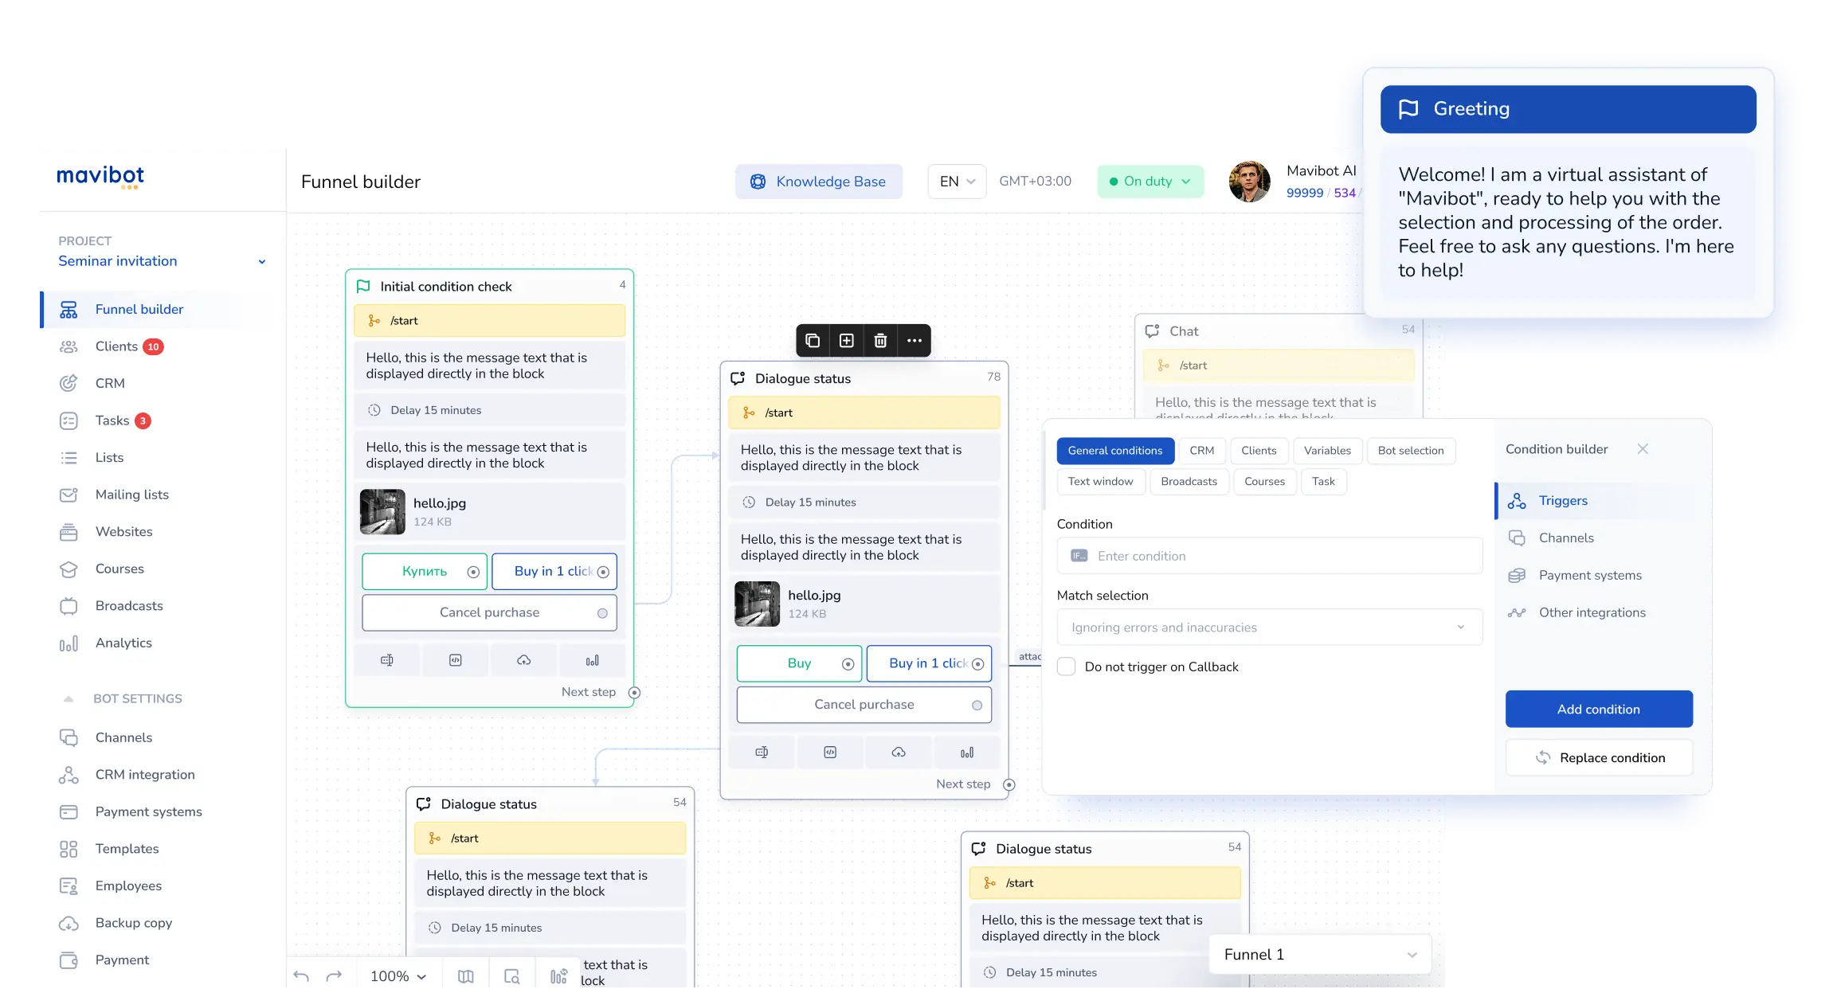Image resolution: width=1837 pixels, height=997 pixels.
Task: Click the text field icon in Initial condition check block
Action: point(387,660)
